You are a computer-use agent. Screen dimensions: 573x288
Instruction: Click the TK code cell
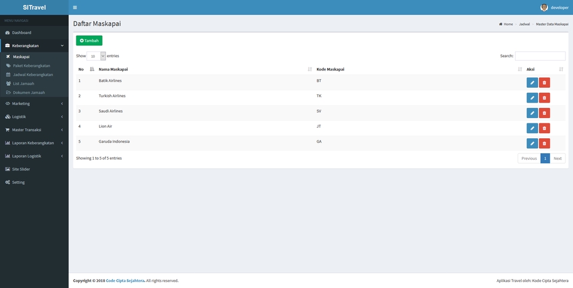coord(319,95)
